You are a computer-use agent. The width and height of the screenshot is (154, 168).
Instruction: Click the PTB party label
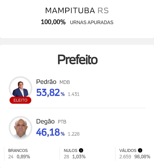tap(62, 122)
